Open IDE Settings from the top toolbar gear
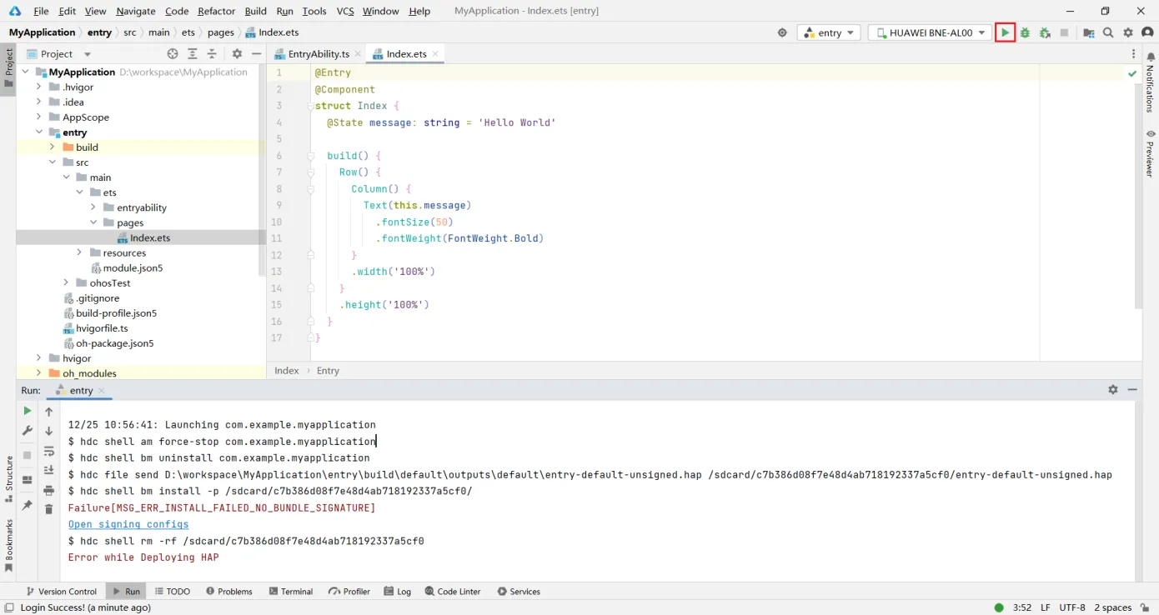 [x=1127, y=32]
